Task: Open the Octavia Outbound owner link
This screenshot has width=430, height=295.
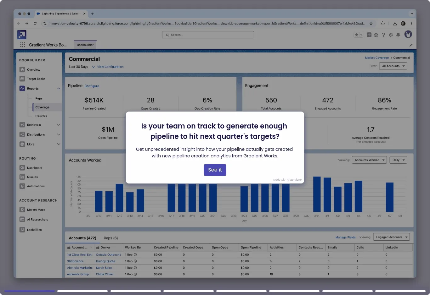Action: point(108,255)
